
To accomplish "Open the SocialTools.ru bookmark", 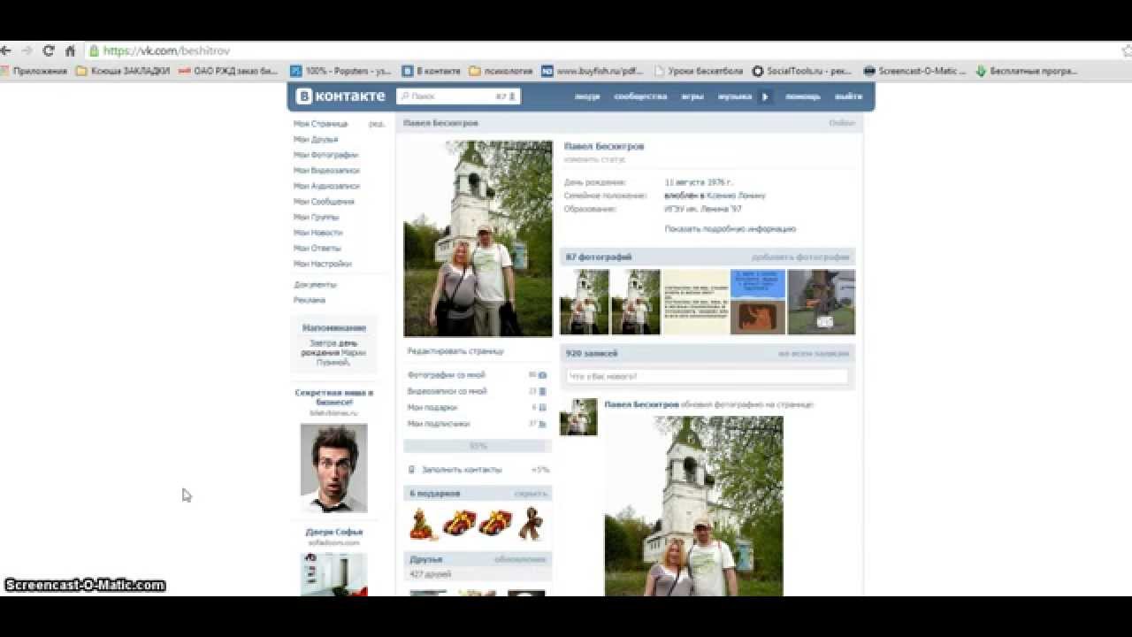I will pos(802,71).
